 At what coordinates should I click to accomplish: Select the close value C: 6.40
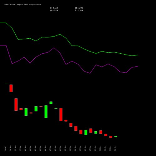click(54, 8)
